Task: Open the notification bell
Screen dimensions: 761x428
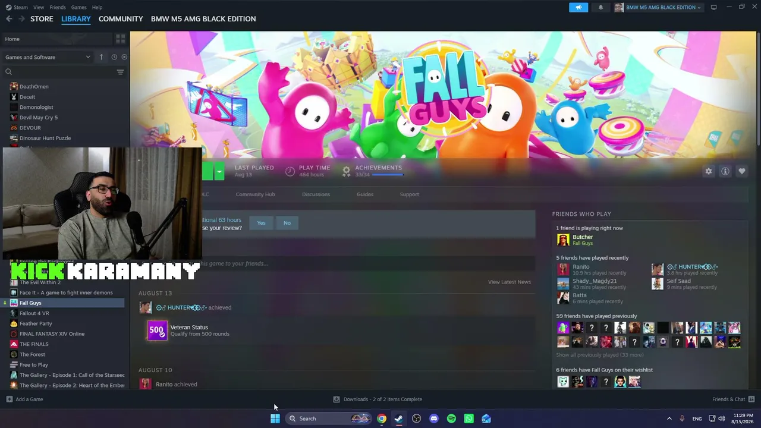Action: point(600,7)
